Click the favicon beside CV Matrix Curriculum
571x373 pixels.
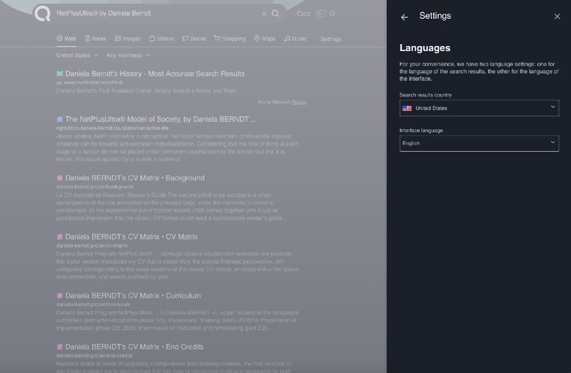coord(60,296)
